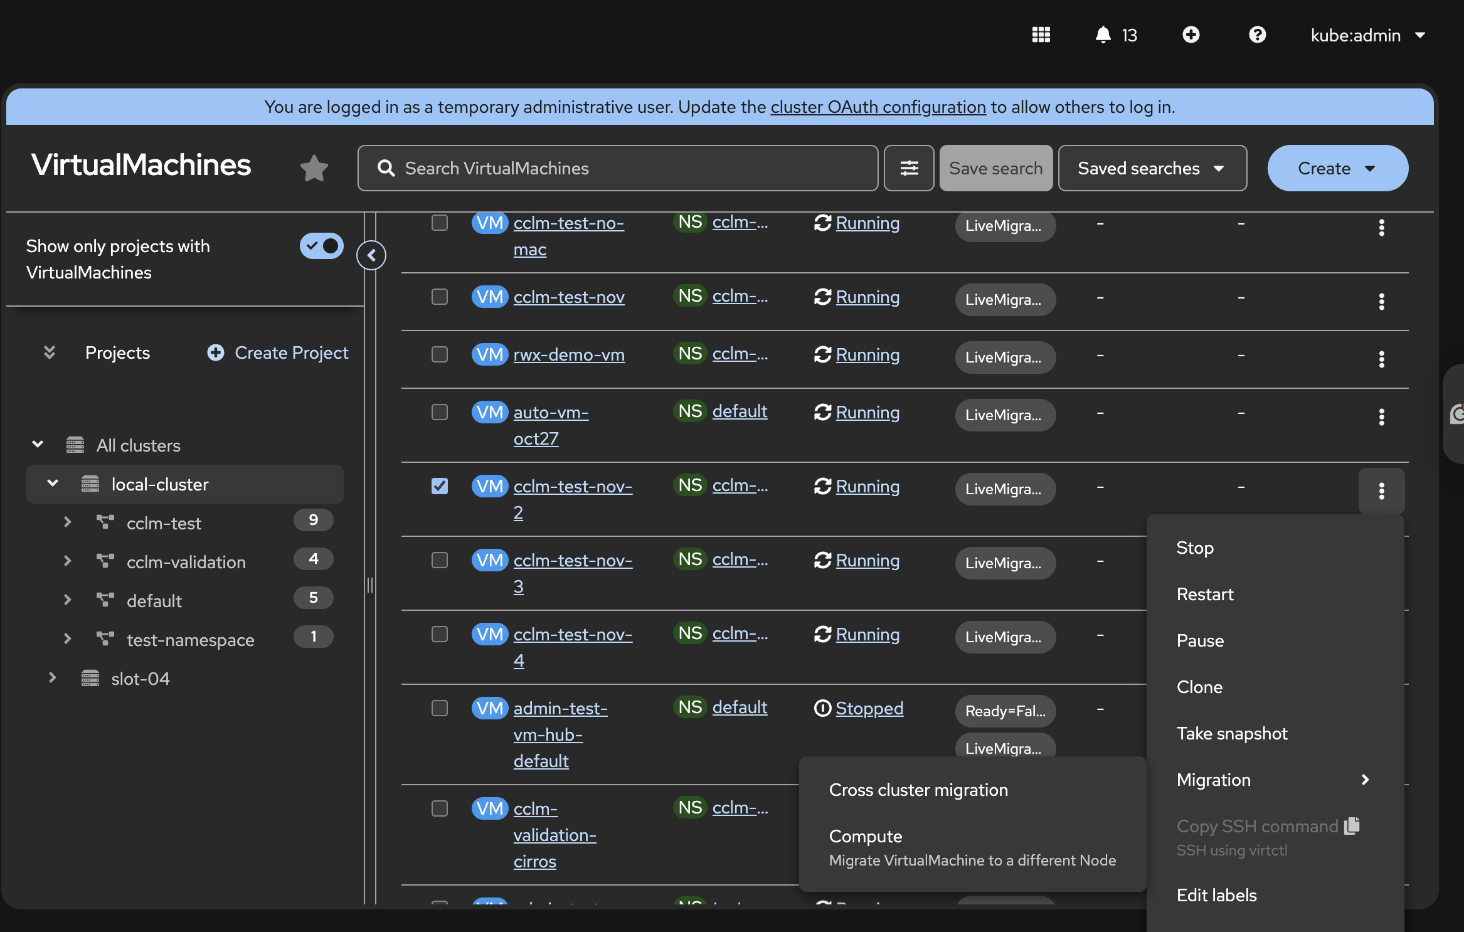1464x932 pixels.
Task: Collapse the projects sidebar with arrow icon
Action: point(371,255)
